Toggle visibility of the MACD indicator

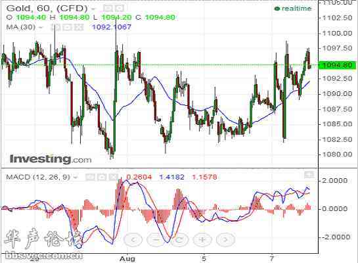[x=90, y=177]
